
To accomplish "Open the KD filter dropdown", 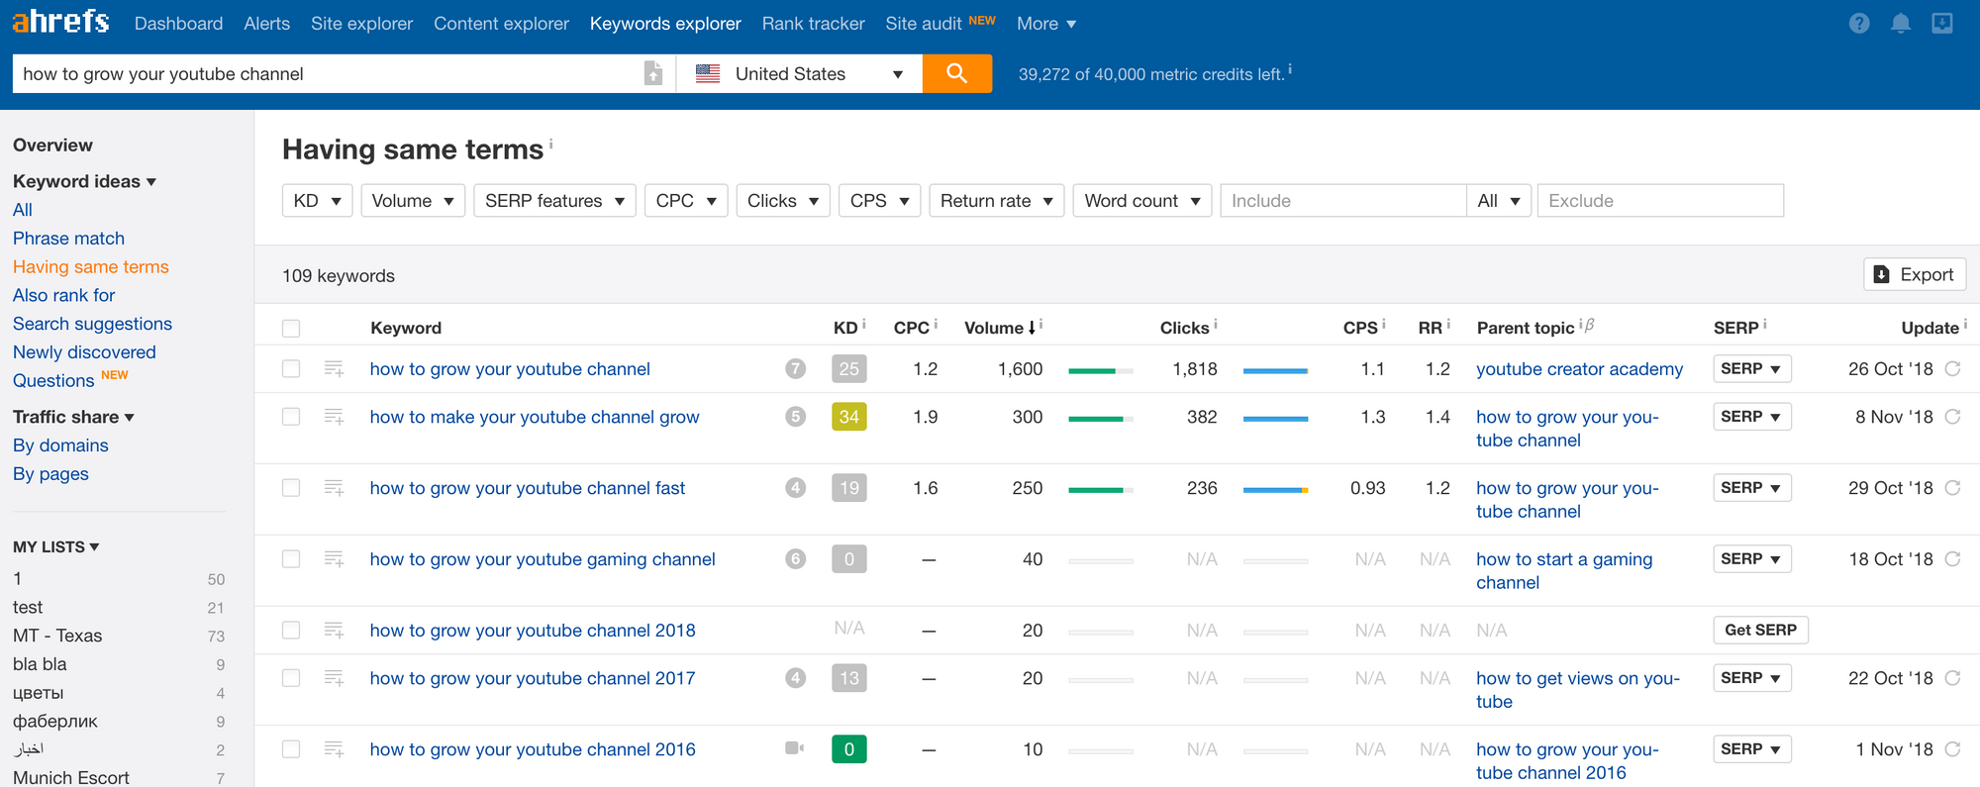I will (317, 201).
